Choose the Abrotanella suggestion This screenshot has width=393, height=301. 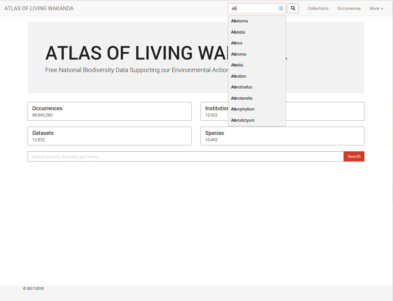tap(257, 98)
